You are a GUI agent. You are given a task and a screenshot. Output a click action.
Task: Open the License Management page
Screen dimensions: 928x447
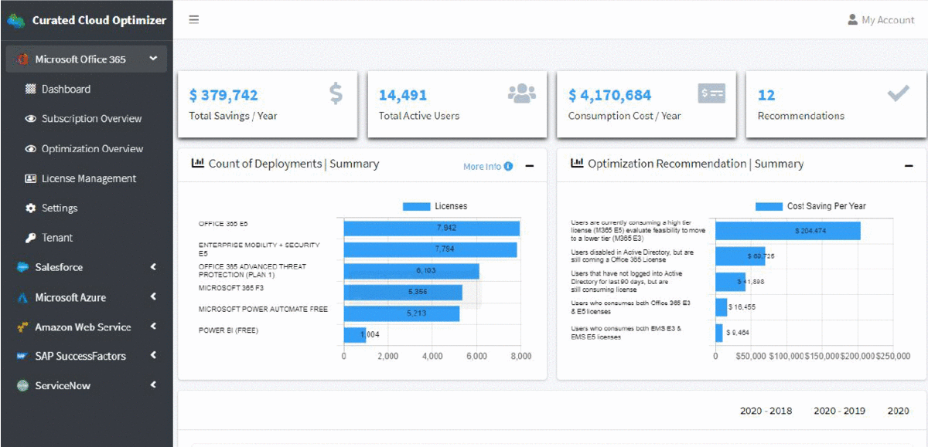[88, 178]
